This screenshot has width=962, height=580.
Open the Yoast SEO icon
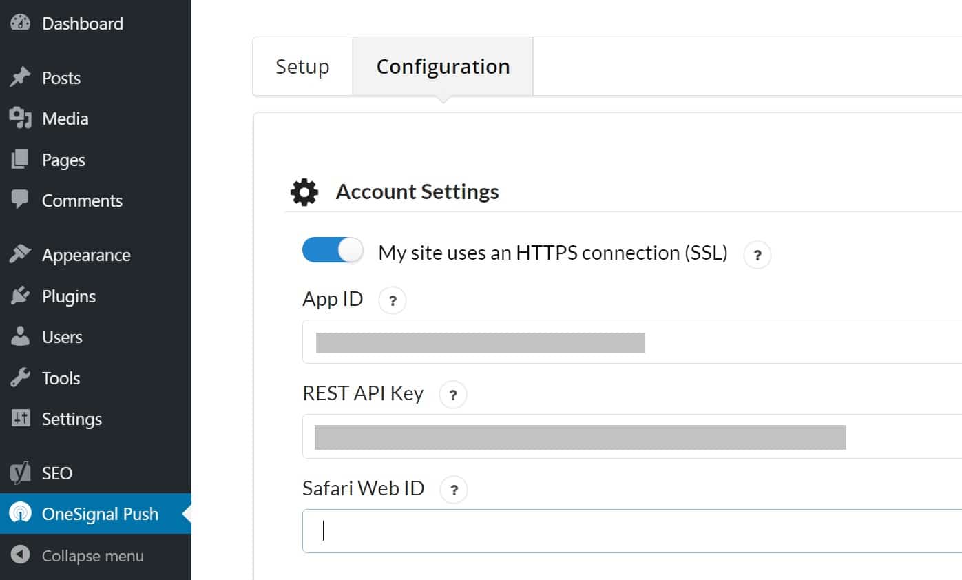click(19, 473)
